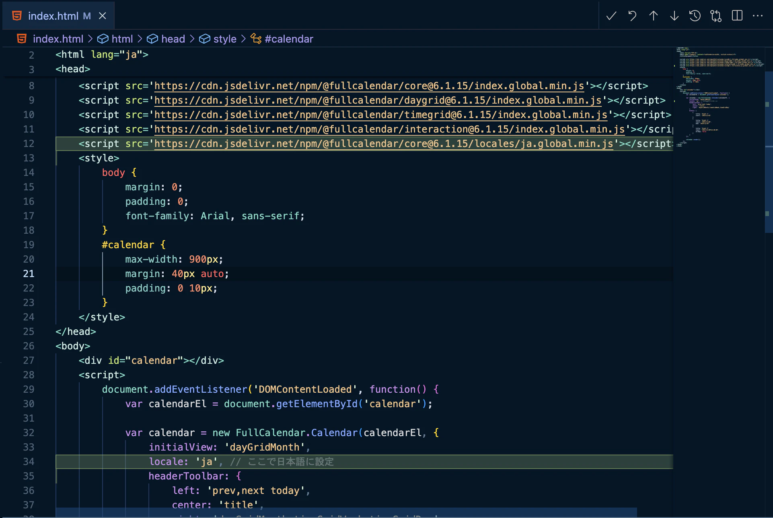
Task: Click the '<body>' tag on line 26
Action: [x=73, y=346]
